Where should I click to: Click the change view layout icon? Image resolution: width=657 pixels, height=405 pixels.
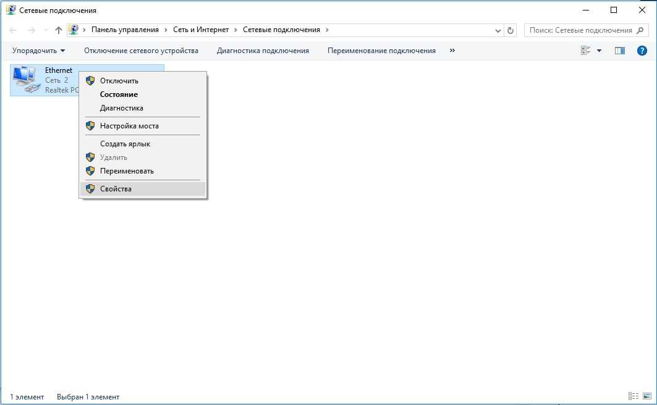point(585,51)
